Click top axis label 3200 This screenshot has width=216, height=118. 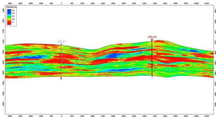[103, 3]
